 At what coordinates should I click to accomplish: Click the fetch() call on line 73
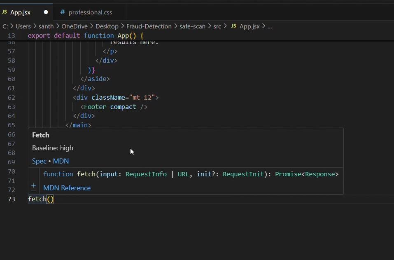[x=41, y=199]
